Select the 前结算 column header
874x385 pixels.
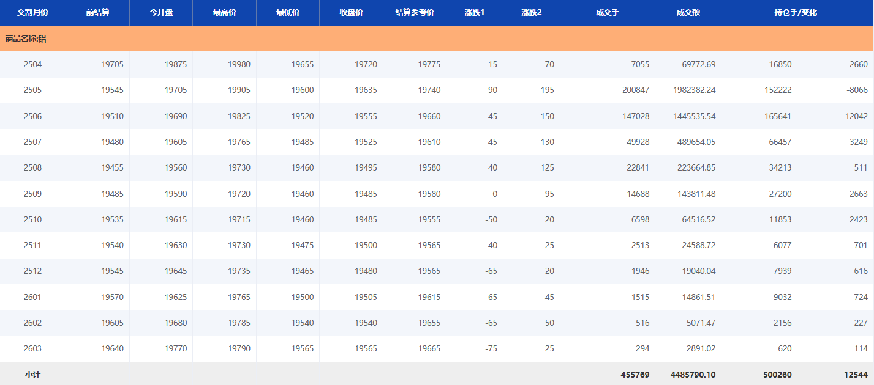[x=97, y=13]
